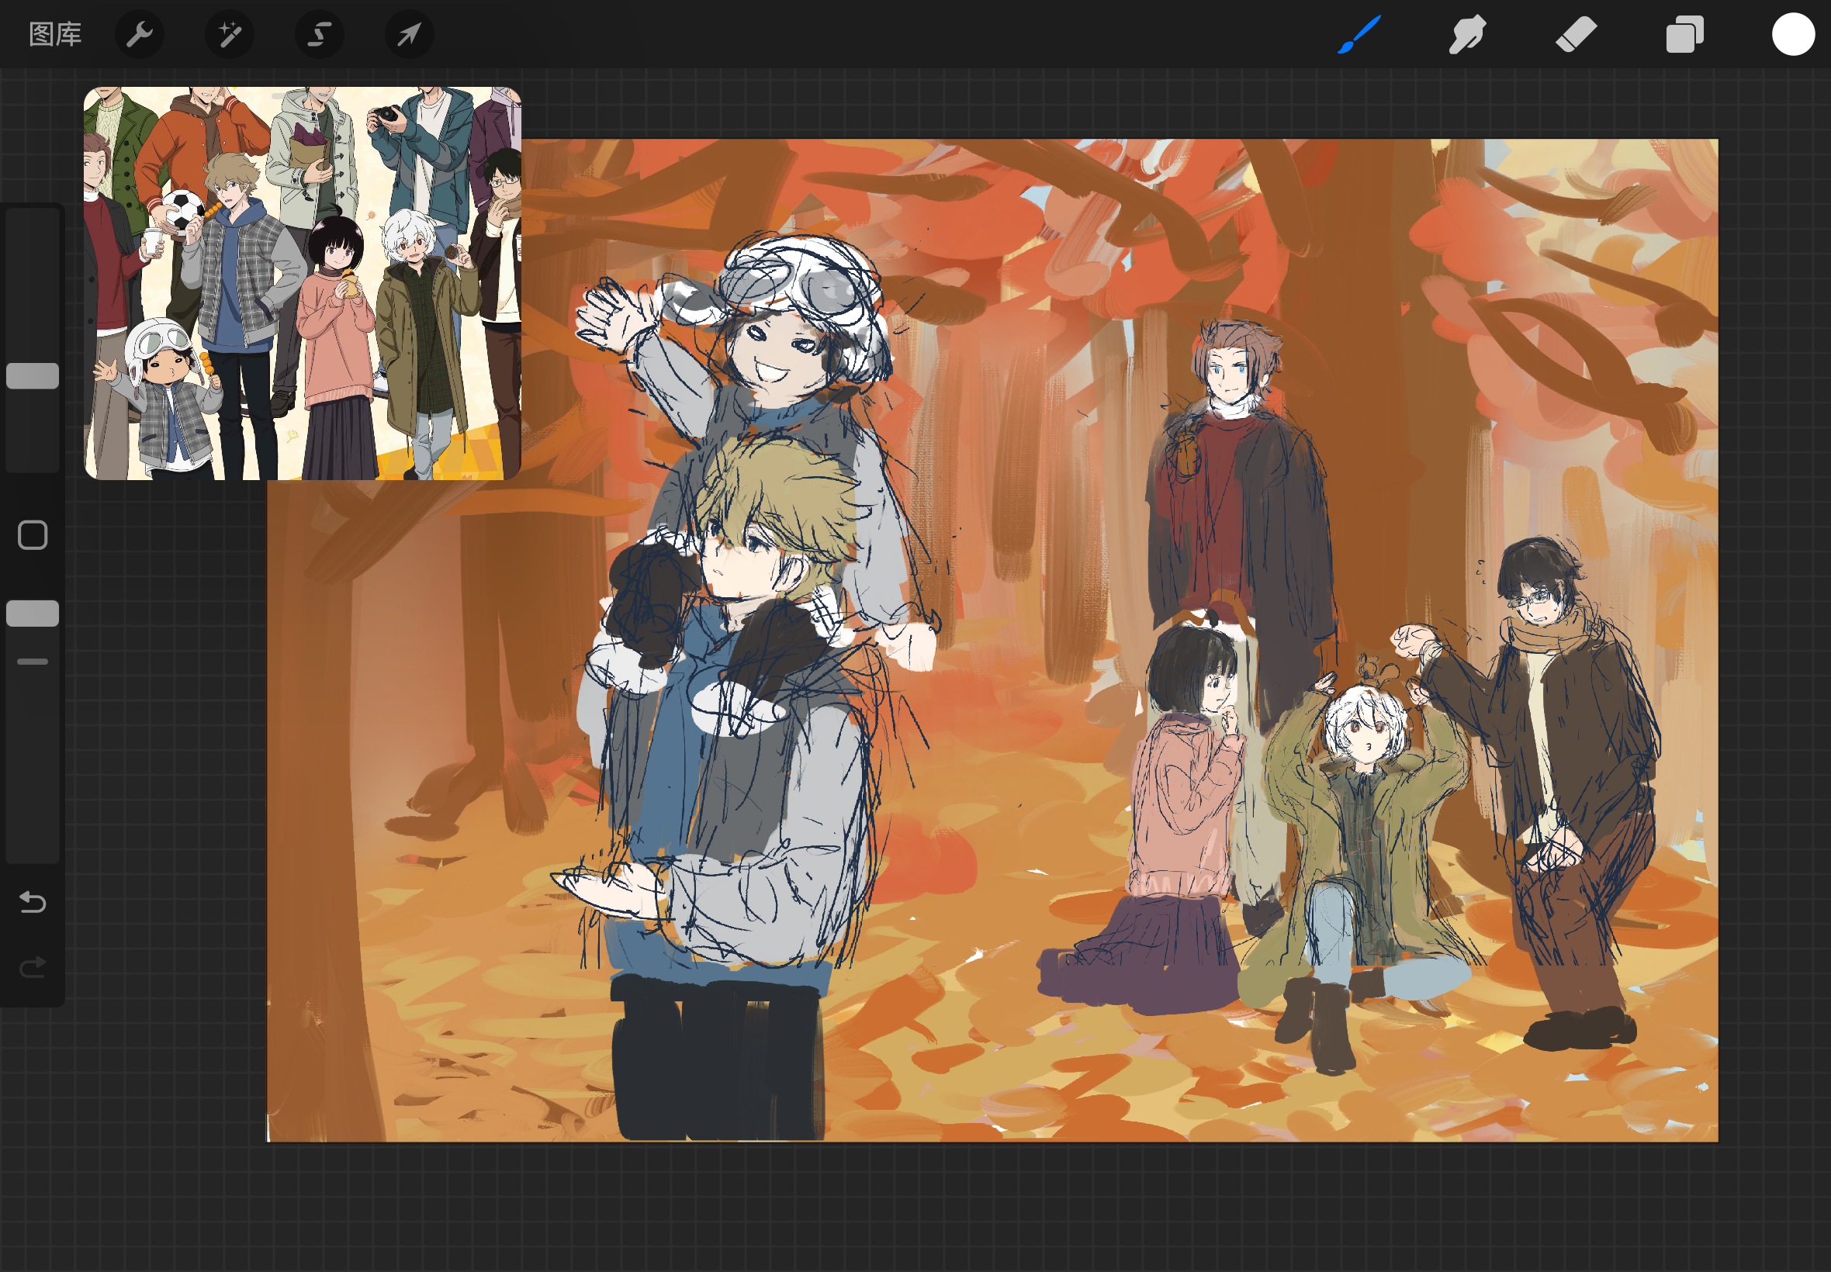Tap the square Modify button in sidebar
The height and width of the screenshot is (1272, 1831).
[33, 536]
